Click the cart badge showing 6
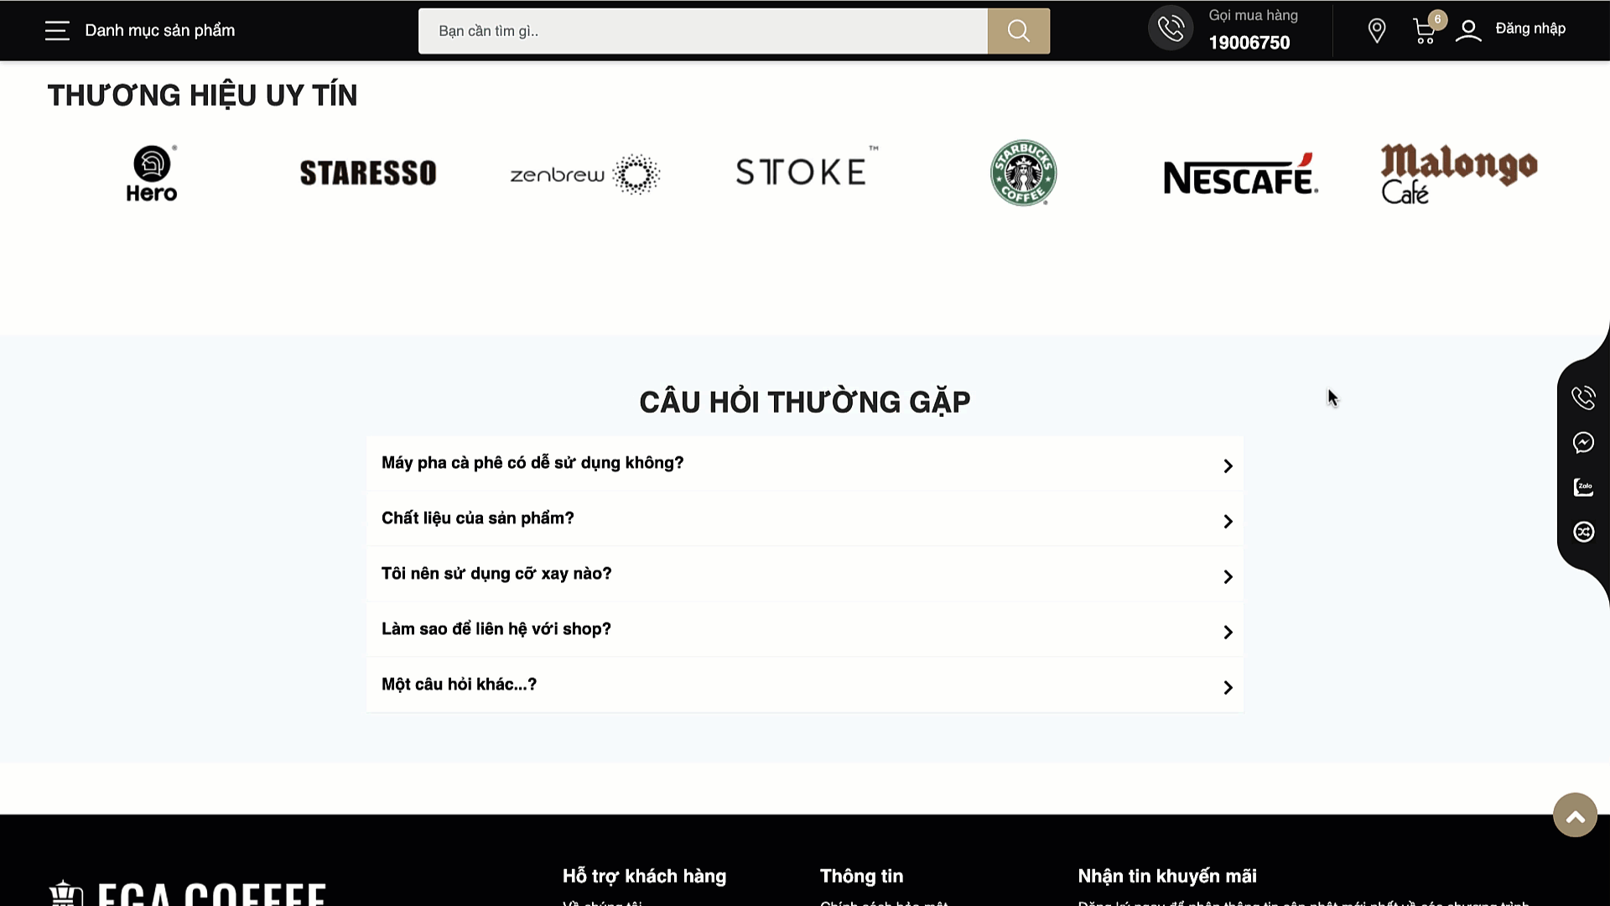Viewport: 1610px width, 906px height. [1437, 19]
